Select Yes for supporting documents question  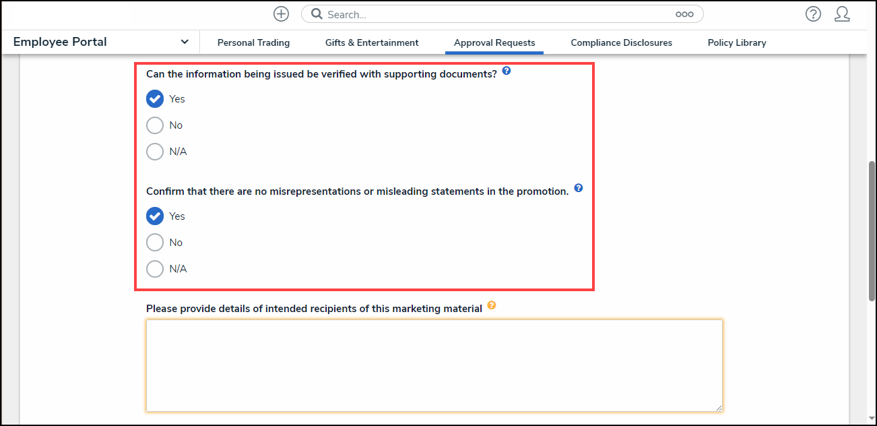click(x=155, y=99)
